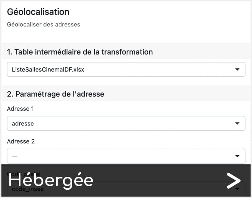Select the Géolocalisation page heading

(38, 11)
